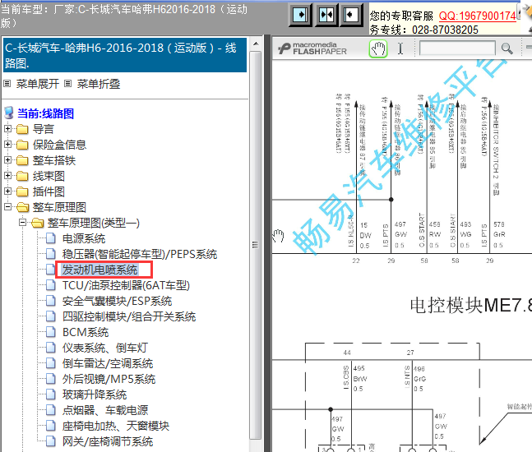Click the 当前:线路图 root node
532x452 pixels.
[x=45, y=113]
